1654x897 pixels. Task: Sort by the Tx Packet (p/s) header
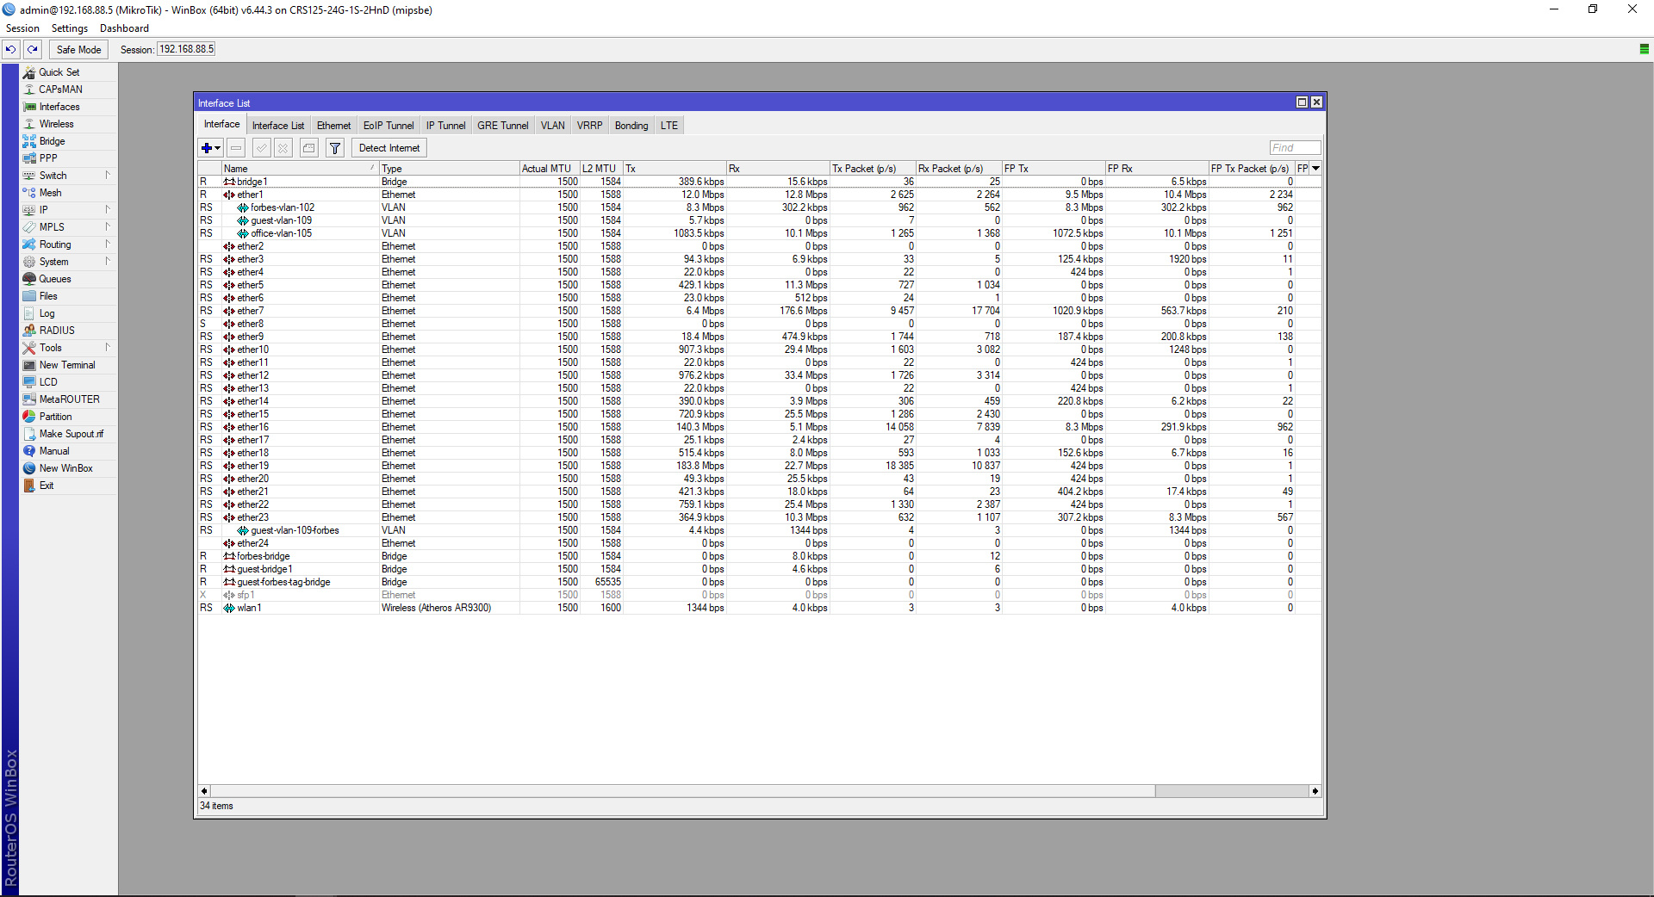[x=873, y=169]
